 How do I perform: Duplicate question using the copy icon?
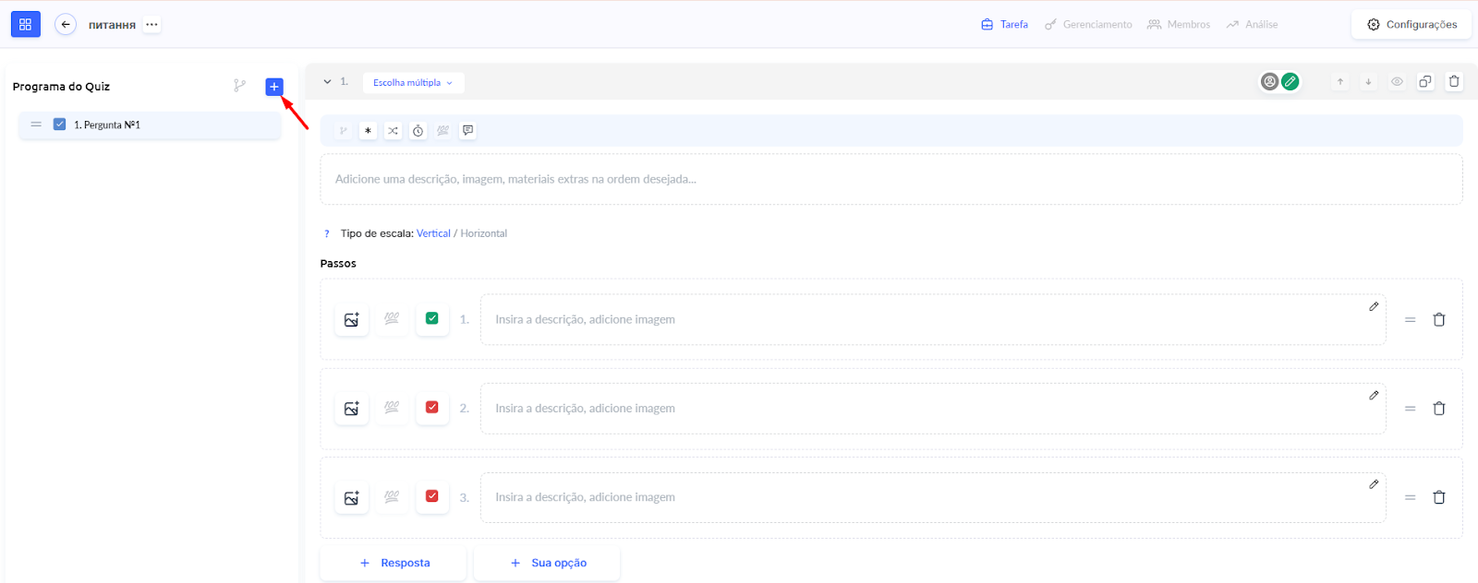1425,81
